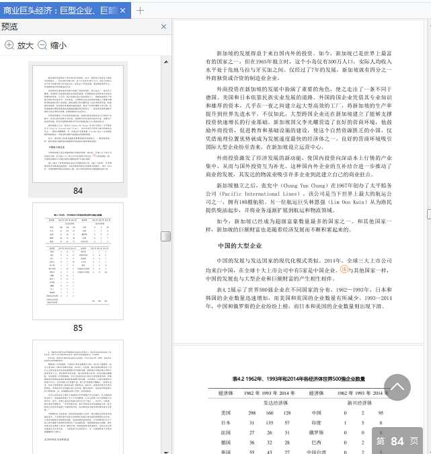Click the 缩小 zoom-out magnifier icon
Screen dimensions: 431x454
[42, 45]
